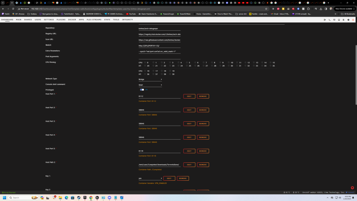Click the taskbar Search box

pyautogui.click(x=23, y=197)
